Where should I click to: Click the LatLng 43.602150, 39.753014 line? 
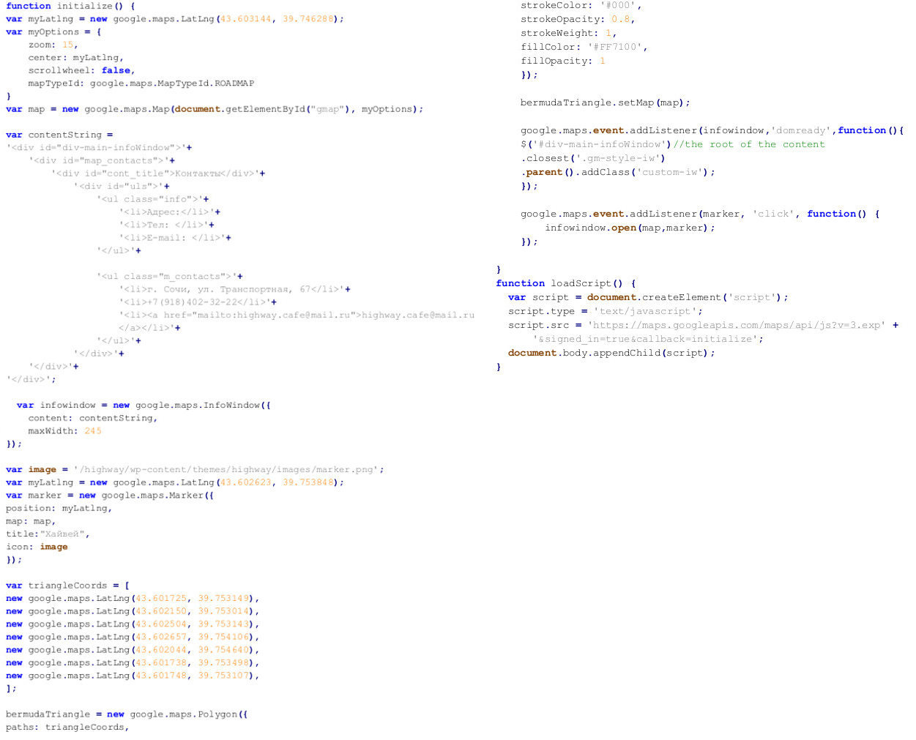coord(133,611)
